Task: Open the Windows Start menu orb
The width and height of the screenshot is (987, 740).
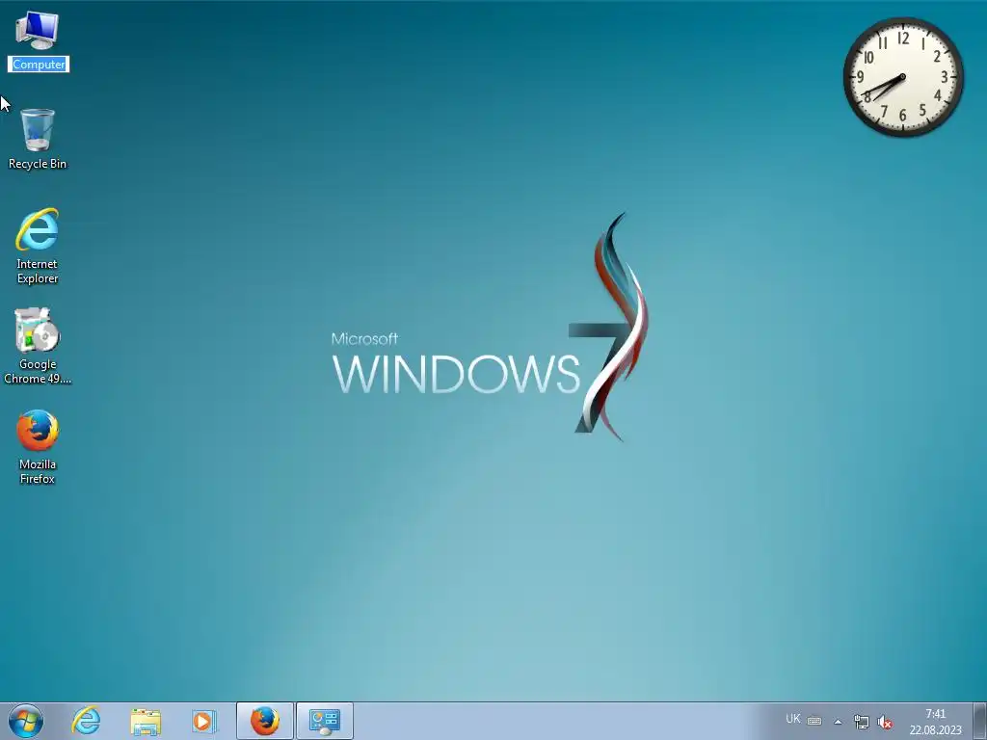Action: coord(26,721)
